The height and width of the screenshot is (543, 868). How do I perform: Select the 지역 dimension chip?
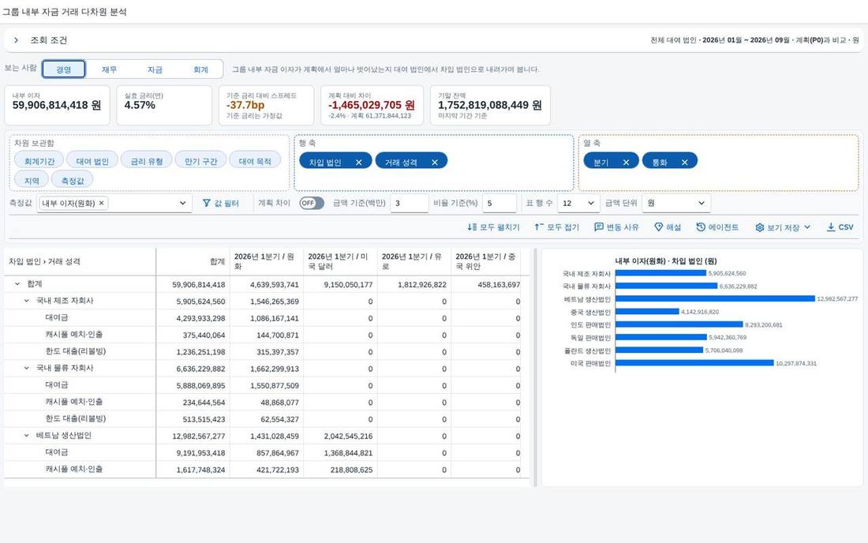(x=32, y=181)
